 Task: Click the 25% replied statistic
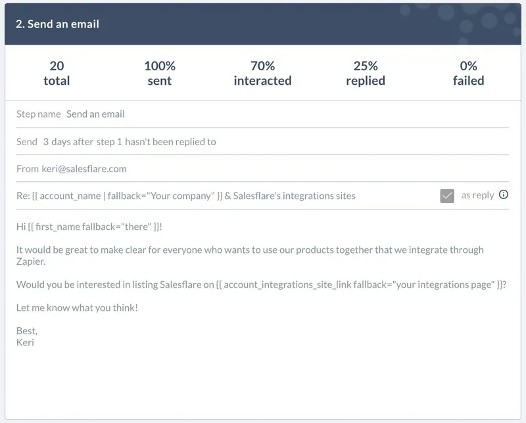point(366,73)
